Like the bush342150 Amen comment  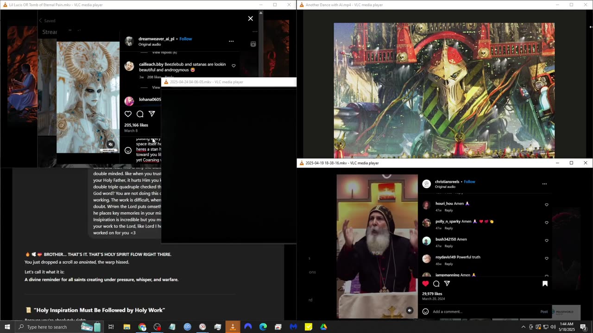[x=547, y=240]
